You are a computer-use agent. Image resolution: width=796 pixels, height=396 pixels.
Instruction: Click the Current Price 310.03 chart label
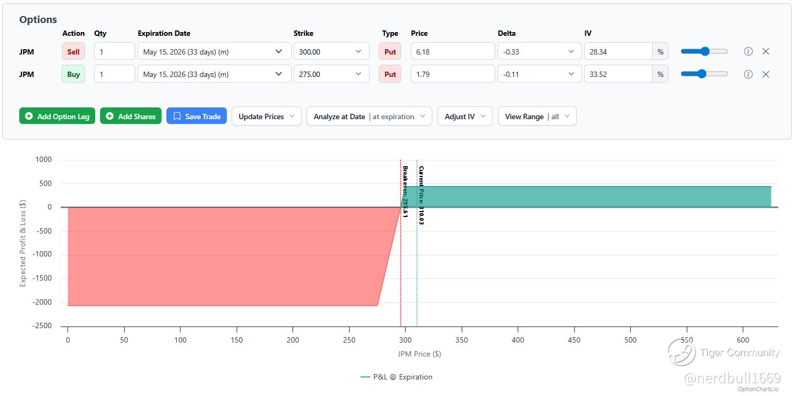421,195
